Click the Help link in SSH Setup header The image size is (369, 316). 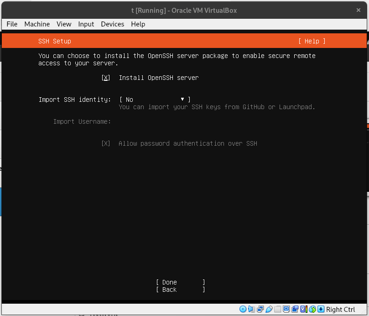coord(312,41)
